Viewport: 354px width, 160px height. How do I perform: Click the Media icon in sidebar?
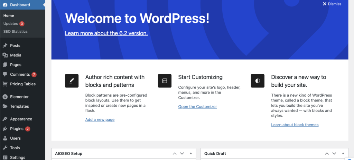pos(5,55)
